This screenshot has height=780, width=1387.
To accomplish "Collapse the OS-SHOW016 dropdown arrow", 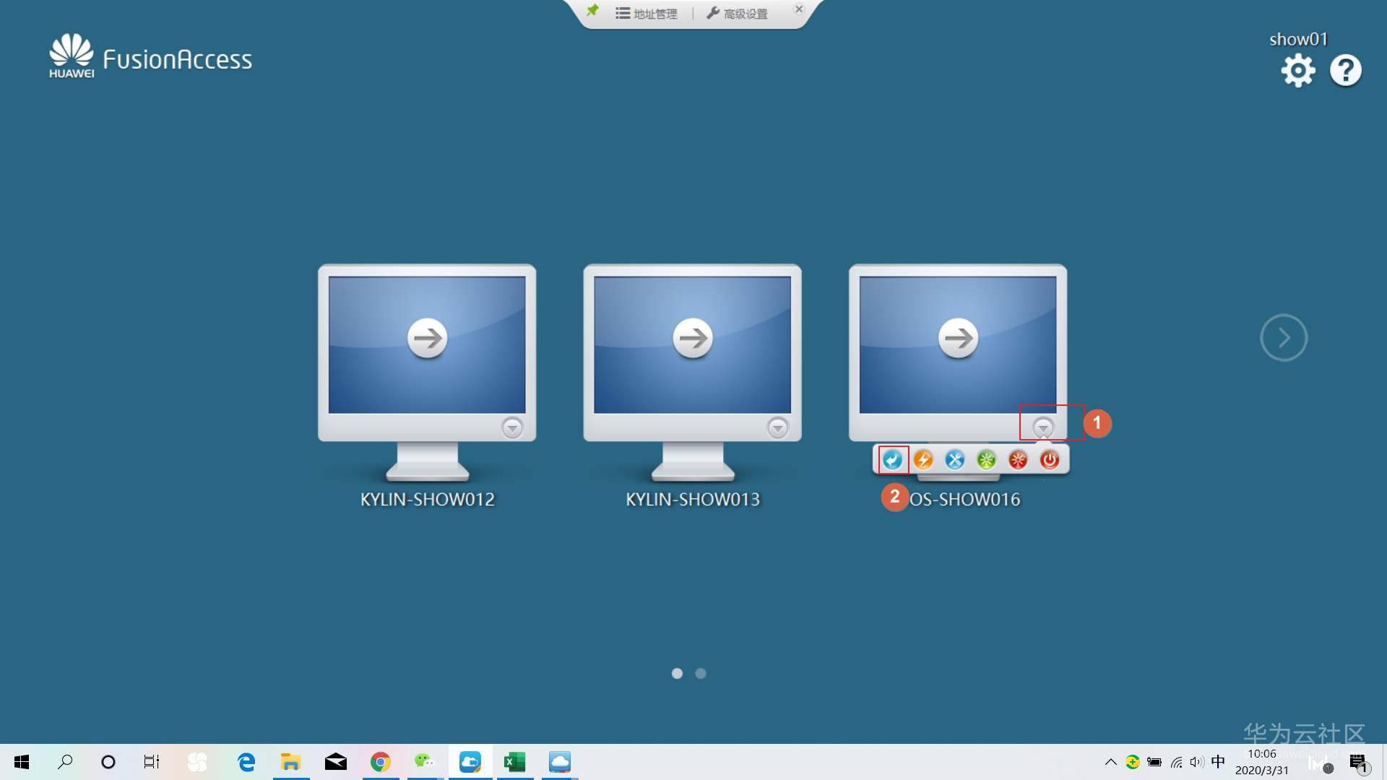I will [x=1042, y=427].
